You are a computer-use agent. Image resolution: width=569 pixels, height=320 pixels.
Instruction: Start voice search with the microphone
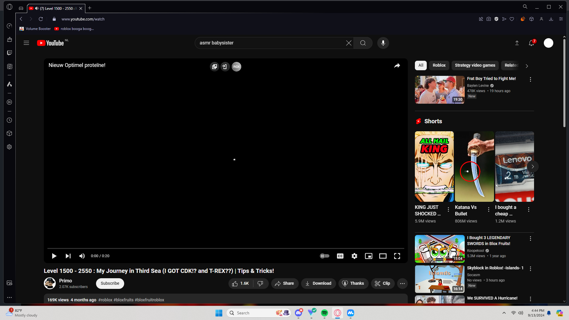tap(383, 43)
